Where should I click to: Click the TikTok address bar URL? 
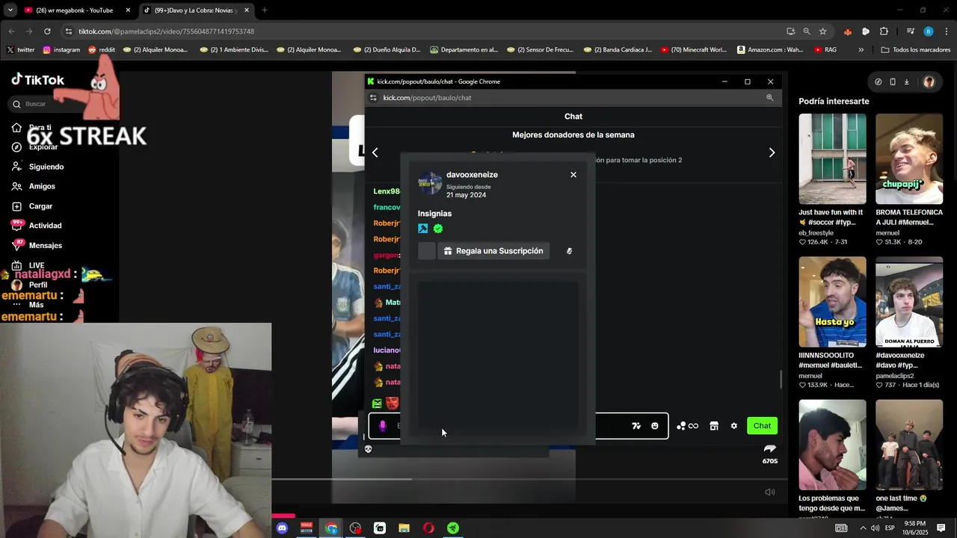point(166,31)
